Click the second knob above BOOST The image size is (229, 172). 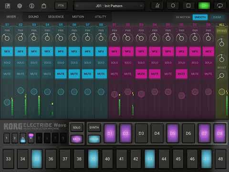tap(221, 59)
